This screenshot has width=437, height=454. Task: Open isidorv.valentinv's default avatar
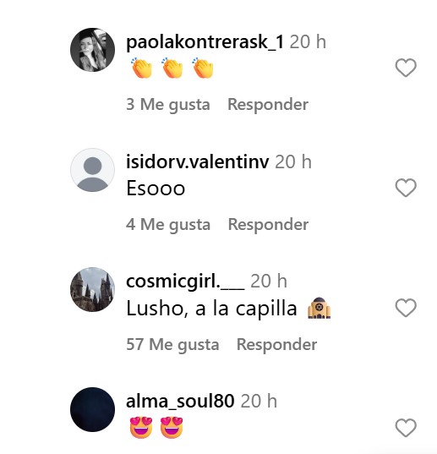click(x=92, y=170)
